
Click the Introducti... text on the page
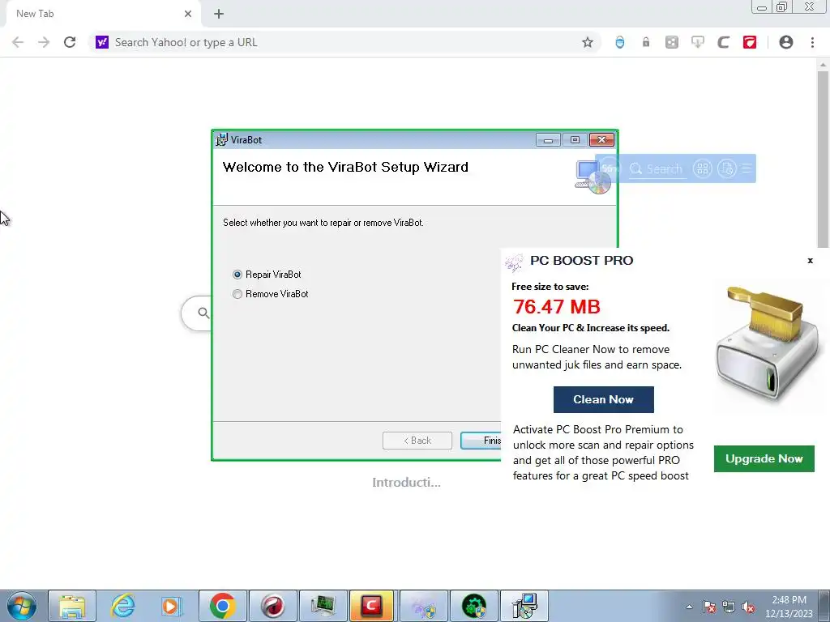[x=406, y=483]
